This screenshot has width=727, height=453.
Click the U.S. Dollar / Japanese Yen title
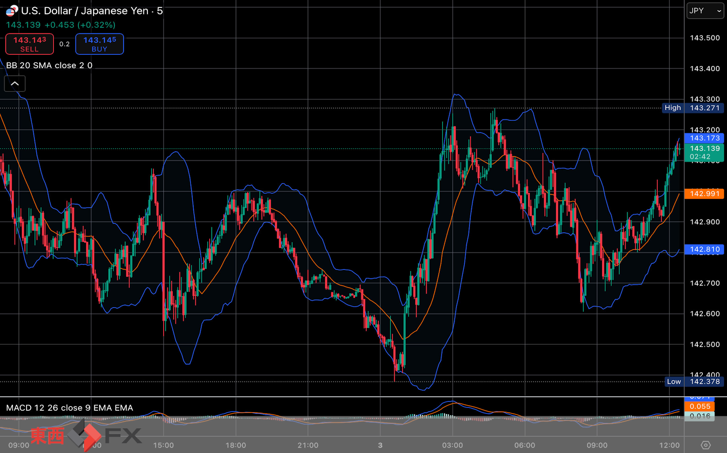coord(85,11)
